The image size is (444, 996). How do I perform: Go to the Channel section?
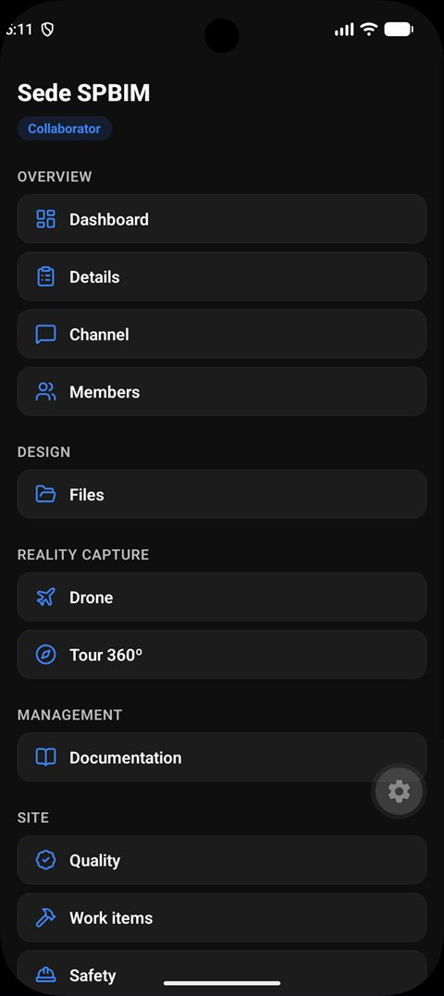pos(222,334)
